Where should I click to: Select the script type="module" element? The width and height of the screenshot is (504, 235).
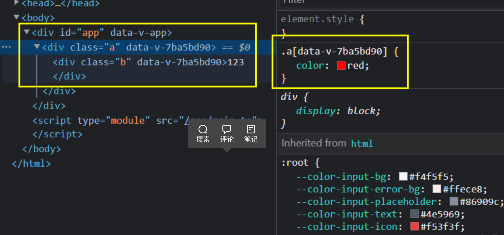[146, 121]
